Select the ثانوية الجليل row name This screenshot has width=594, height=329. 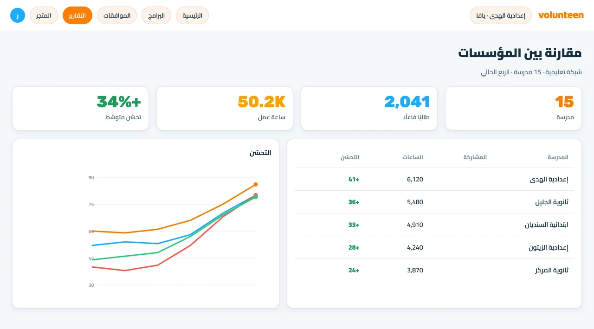[552, 202]
